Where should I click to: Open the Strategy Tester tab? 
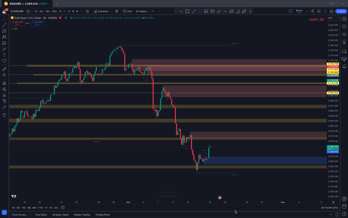point(60,215)
